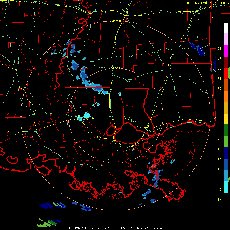Click the legend value 14

click(x=220, y=159)
